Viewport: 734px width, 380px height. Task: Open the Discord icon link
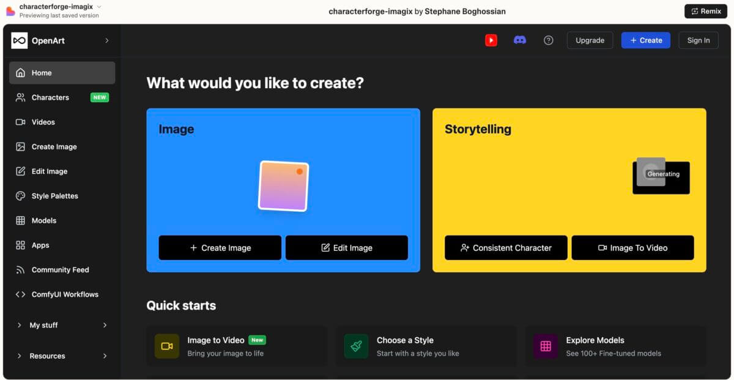(x=520, y=40)
